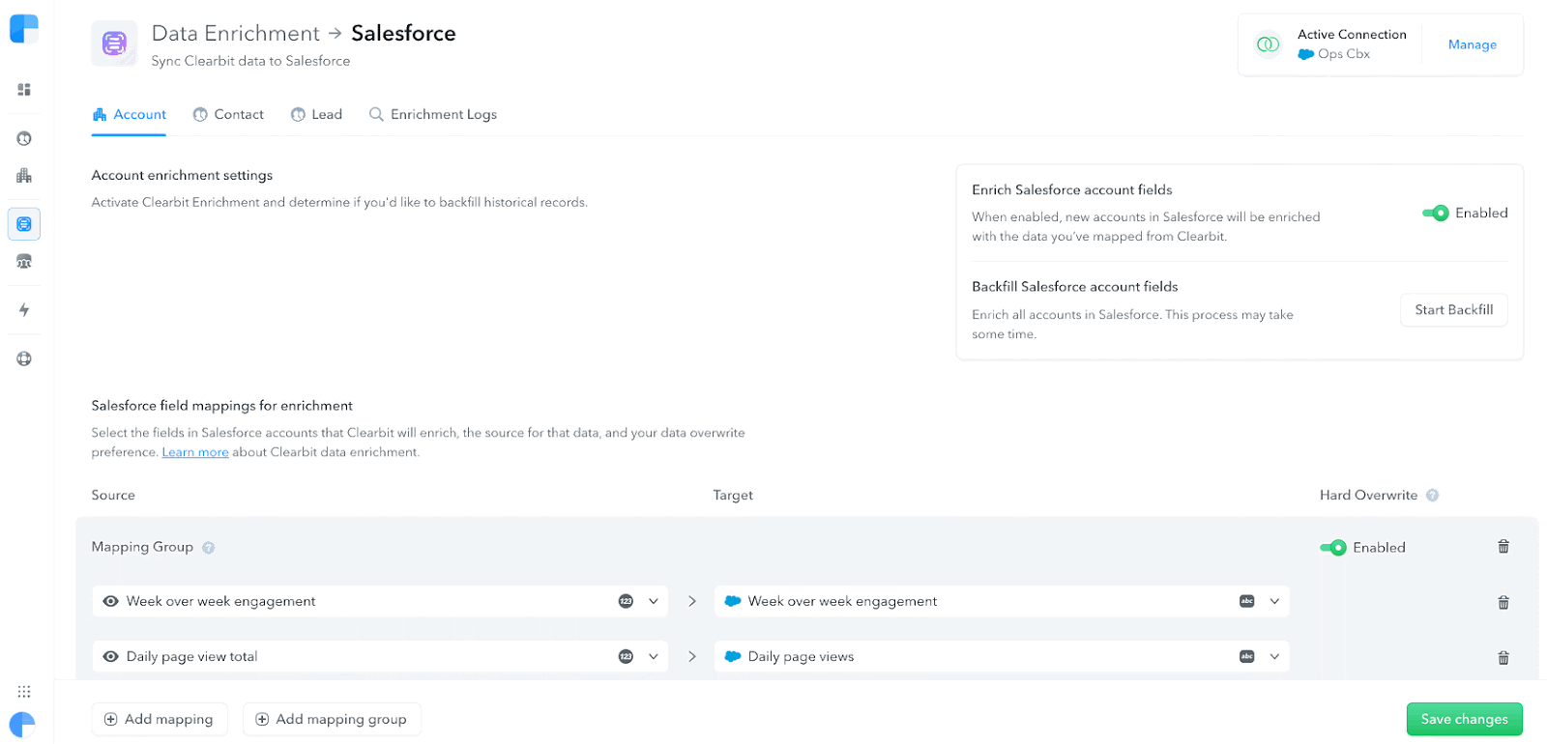Click the Clearbit logo in sidebar
The image size is (1547, 744).
point(24,29)
